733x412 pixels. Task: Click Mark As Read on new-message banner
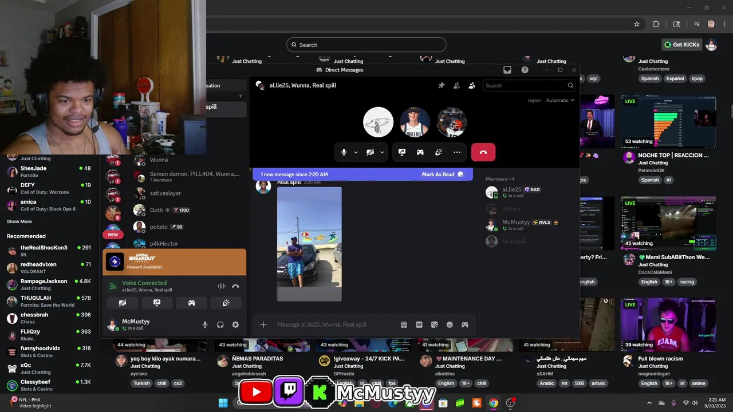(x=442, y=175)
